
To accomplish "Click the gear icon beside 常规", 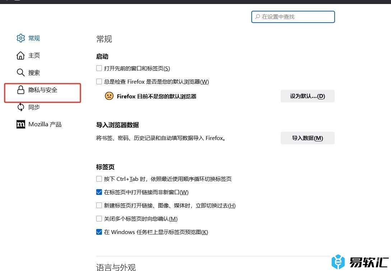I will point(21,38).
